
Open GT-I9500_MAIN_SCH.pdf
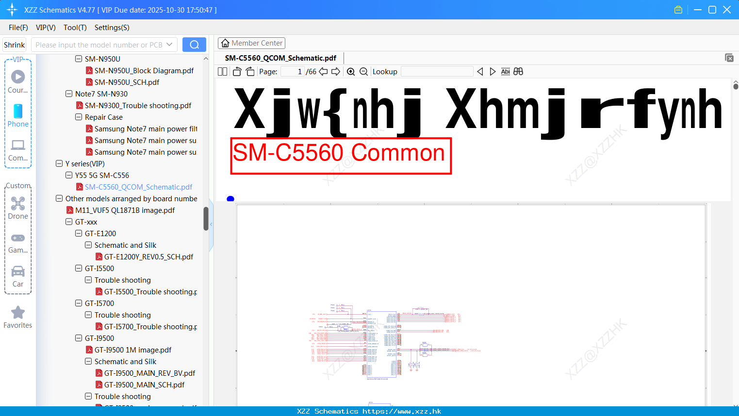click(144, 385)
